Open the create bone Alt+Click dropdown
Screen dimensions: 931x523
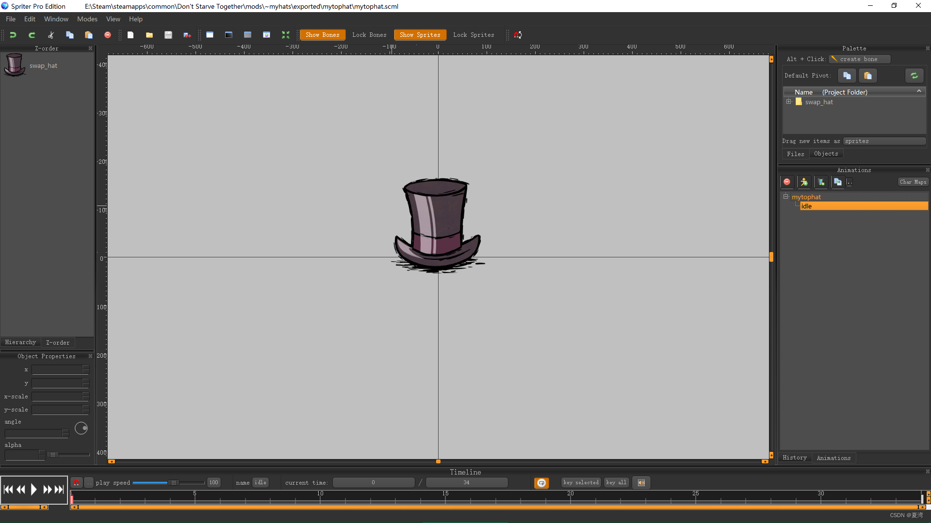click(859, 59)
